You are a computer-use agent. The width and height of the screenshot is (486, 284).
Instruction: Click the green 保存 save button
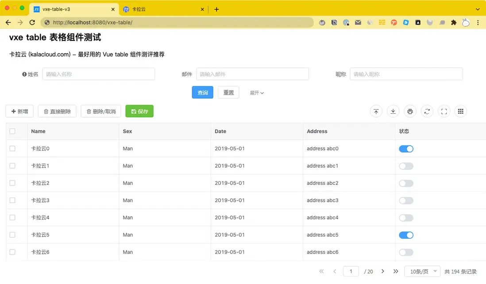click(139, 111)
